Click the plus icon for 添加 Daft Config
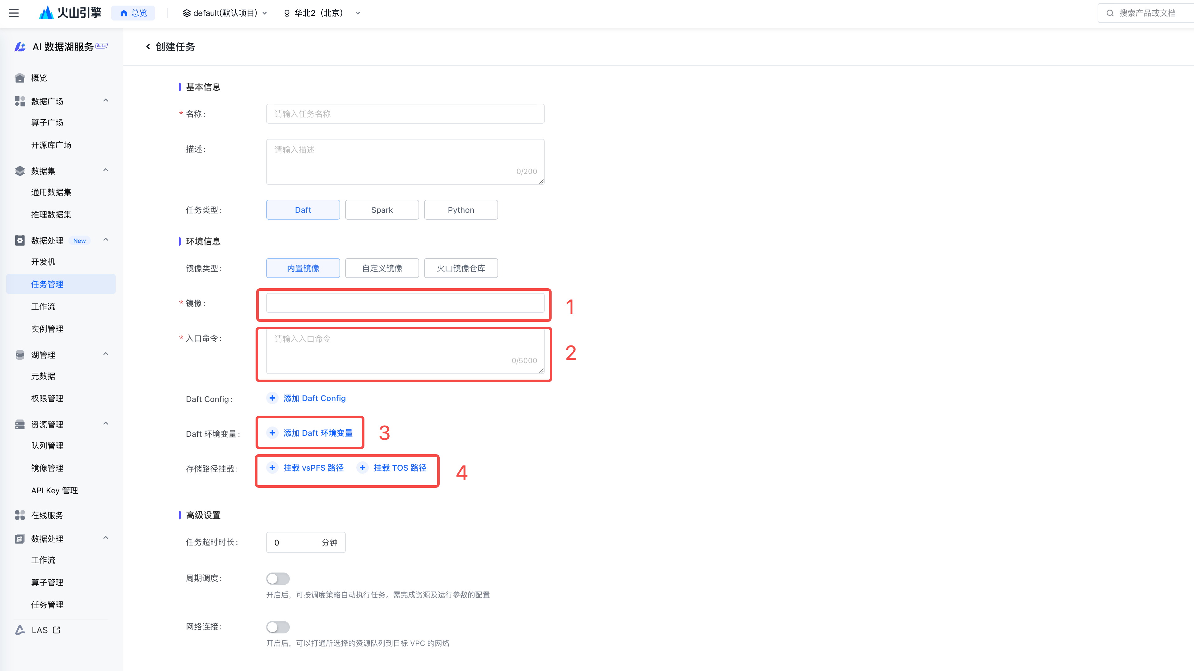This screenshot has height=671, width=1194. [x=273, y=398]
